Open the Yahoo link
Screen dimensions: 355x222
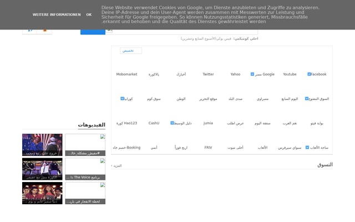point(235,74)
